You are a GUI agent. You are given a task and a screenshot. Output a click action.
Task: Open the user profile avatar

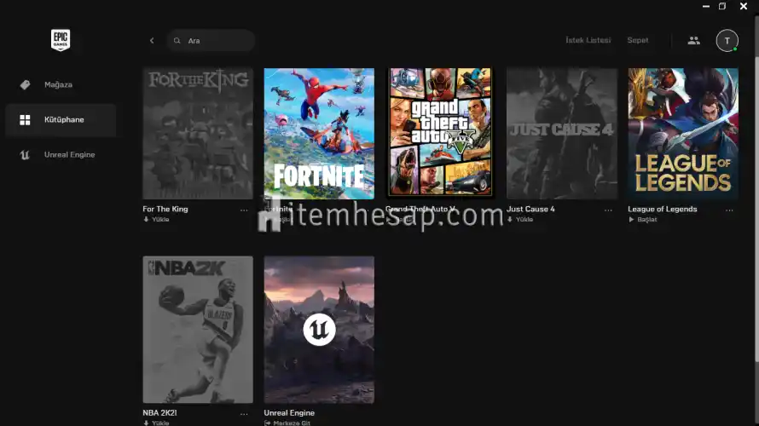tap(727, 40)
